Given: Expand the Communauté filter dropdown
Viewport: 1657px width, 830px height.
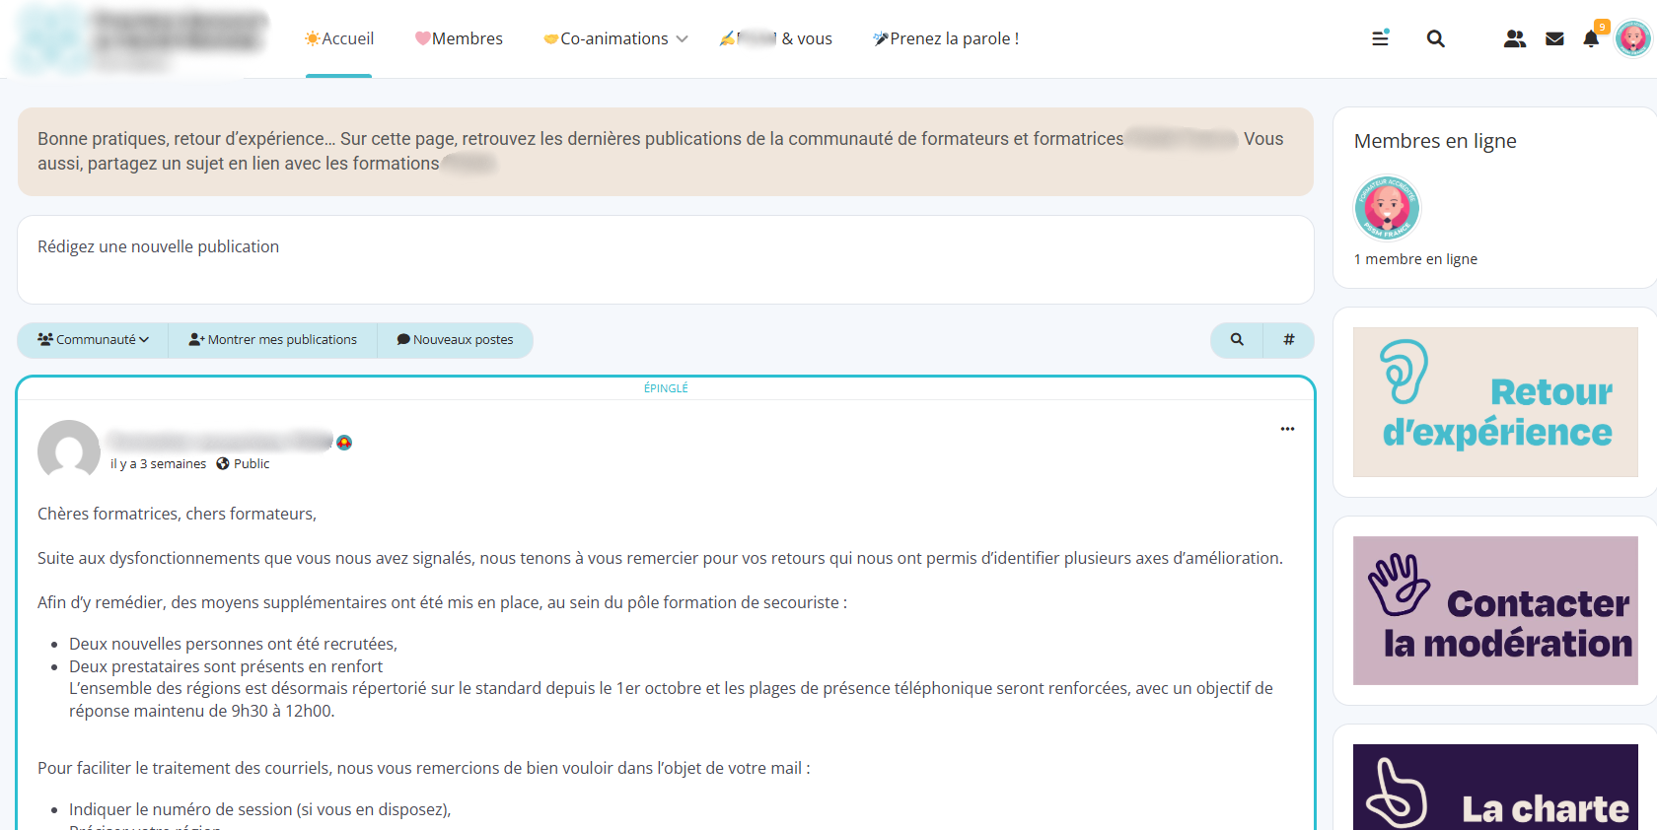Looking at the screenshot, I should point(93,339).
